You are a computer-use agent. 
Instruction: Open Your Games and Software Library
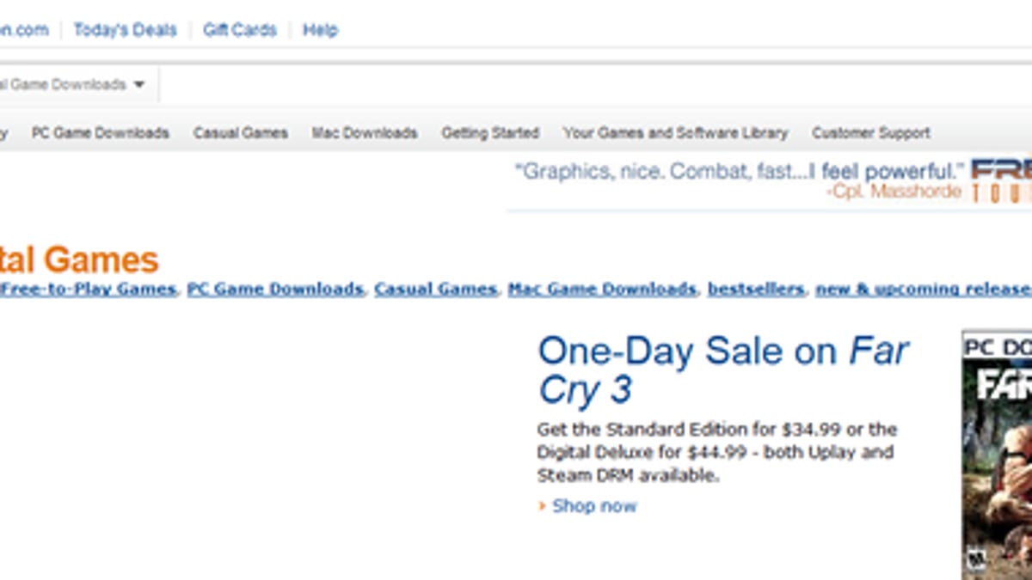coord(675,133)
